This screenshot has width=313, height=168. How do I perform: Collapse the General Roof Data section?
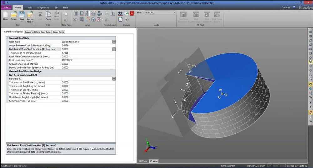8,38
